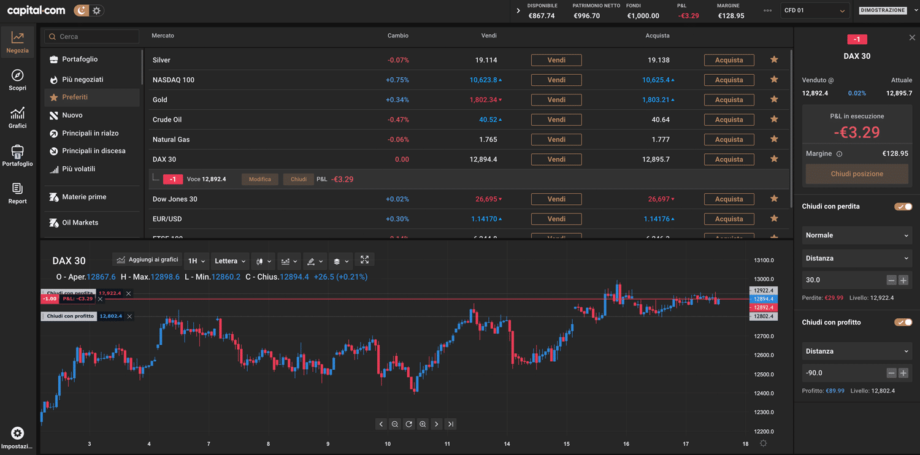Open the Scopri compass section
The height and width of the screenshot is (455, 920).
pyautogui.click(x=18, y=80)
